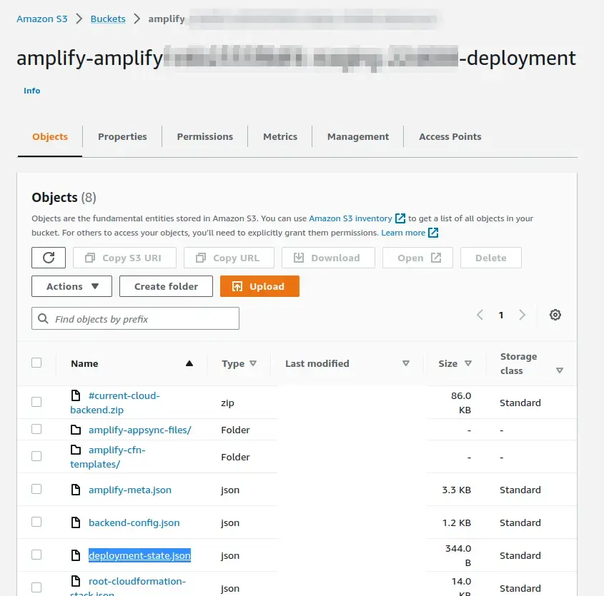The image size is (604, 596).
Task: Refresh the objects list
Action: tap(49, 258)
